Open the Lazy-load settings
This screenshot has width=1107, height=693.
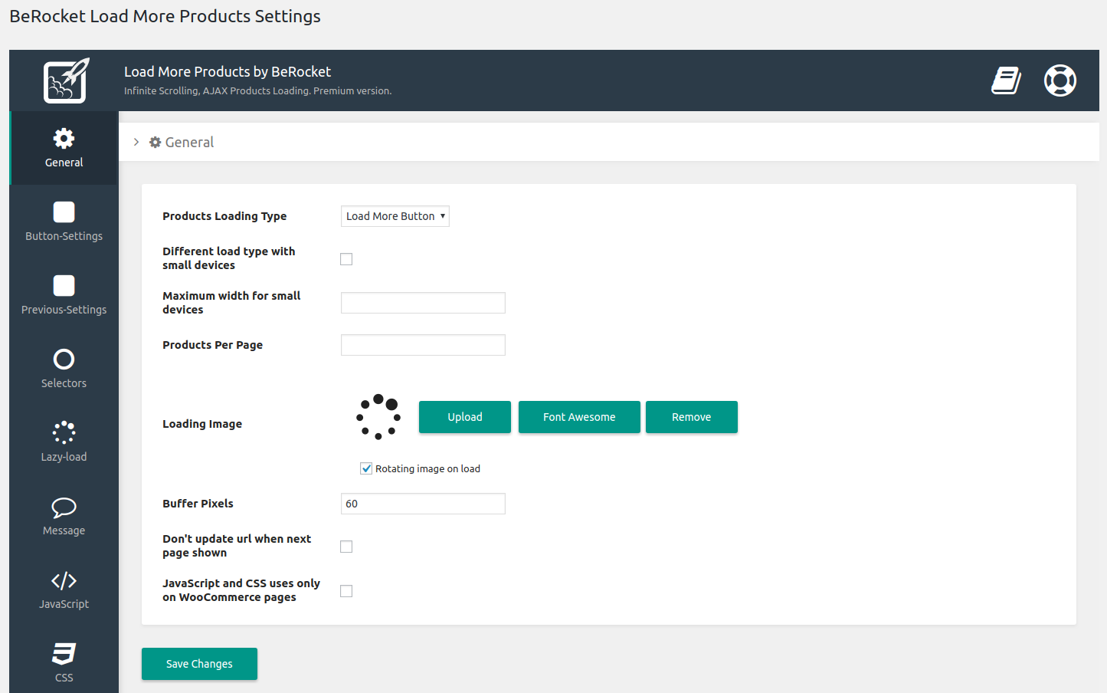tap(64, 442)
